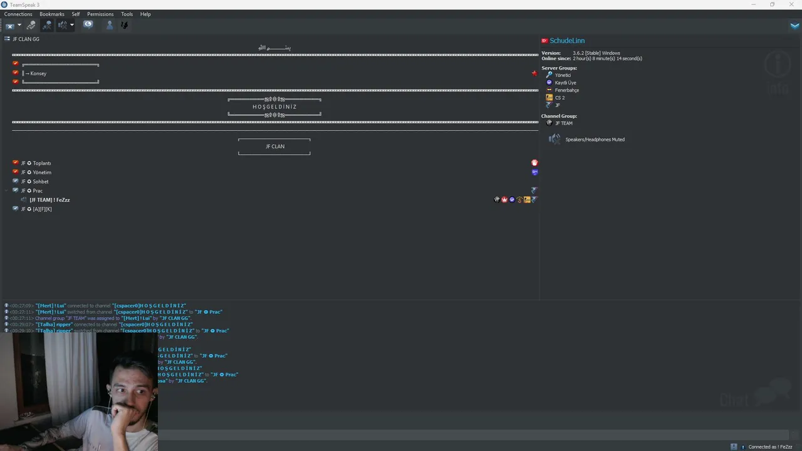The width and height of the screenshot is (802, 451).
Task: Click the black wolf icon in toolbar
Action: pos(124,26)
